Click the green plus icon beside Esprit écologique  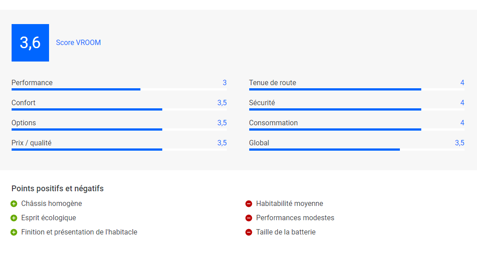click(14, 218)
